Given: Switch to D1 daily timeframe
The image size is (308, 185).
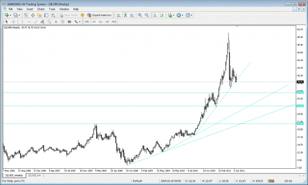Looking at the screenshot, I should 101,22.
